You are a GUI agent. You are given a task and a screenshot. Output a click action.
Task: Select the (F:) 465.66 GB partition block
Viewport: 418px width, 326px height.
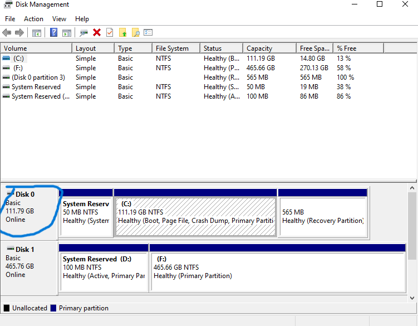tap(278, 268)
